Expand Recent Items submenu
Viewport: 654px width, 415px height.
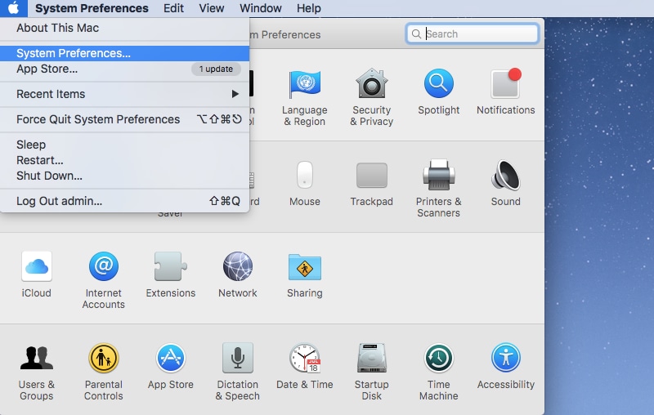(x=125, y=94)
